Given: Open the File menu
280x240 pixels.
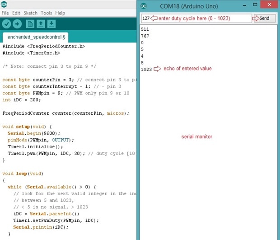Looking at the screenshot, I should 5,13.
